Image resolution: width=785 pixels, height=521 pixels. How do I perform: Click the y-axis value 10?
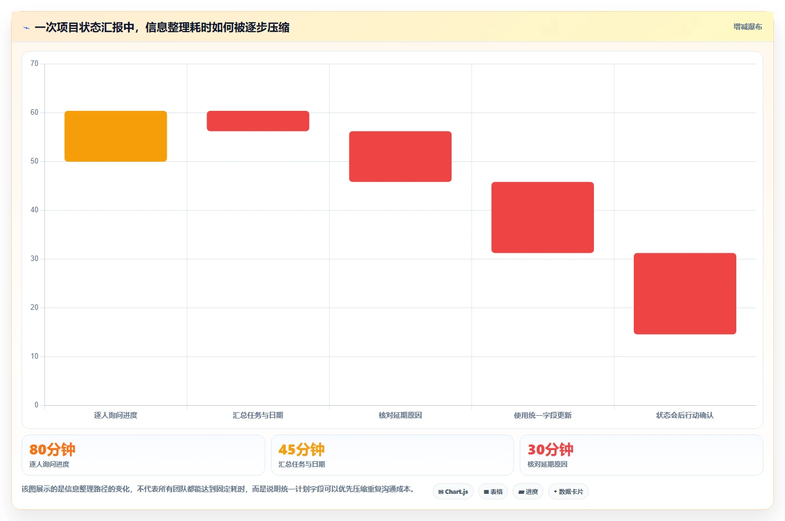pyautogui.click(x=34, y=356)
